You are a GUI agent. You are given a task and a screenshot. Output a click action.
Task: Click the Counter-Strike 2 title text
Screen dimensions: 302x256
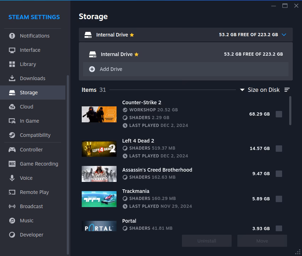tap(142, 102)
